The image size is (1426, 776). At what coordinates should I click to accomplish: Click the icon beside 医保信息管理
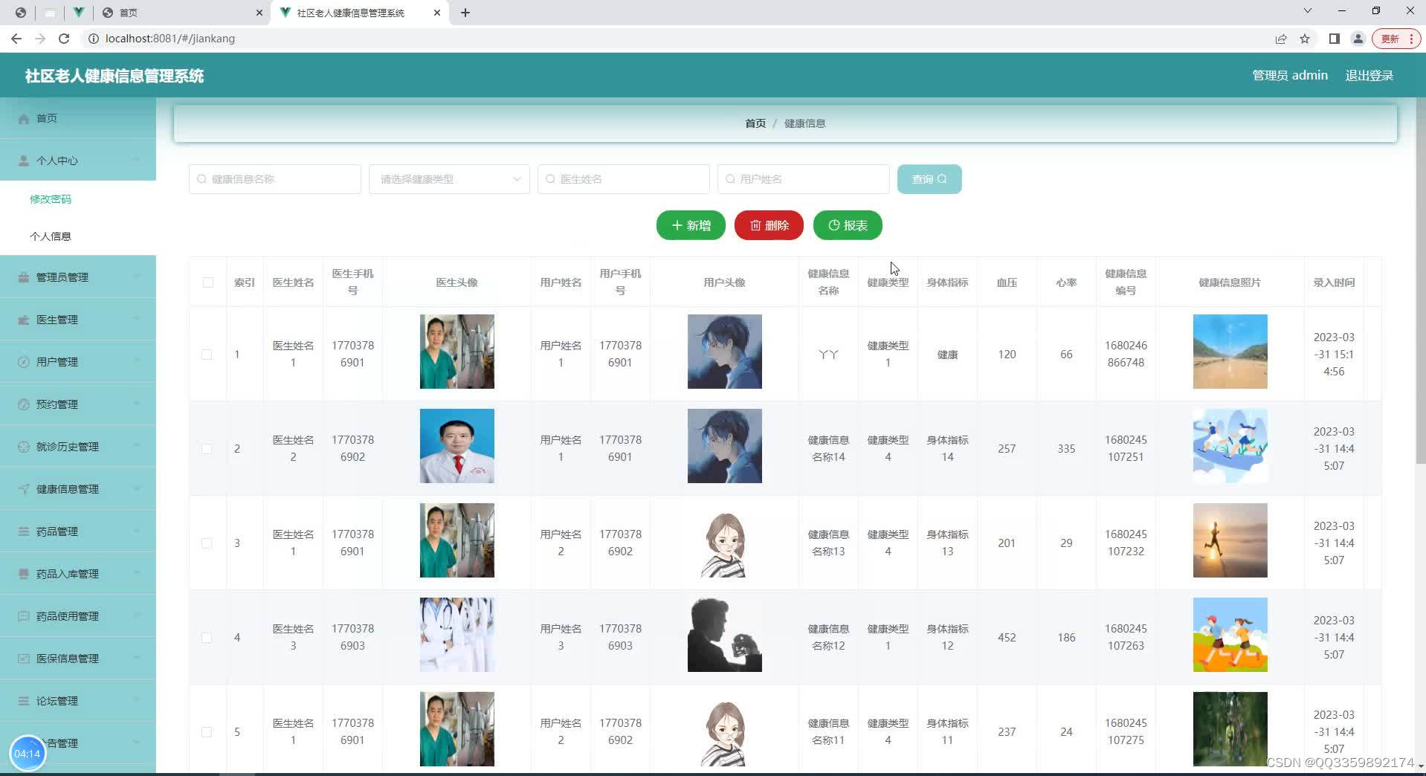pyautogui.click(x=24, y=659)
